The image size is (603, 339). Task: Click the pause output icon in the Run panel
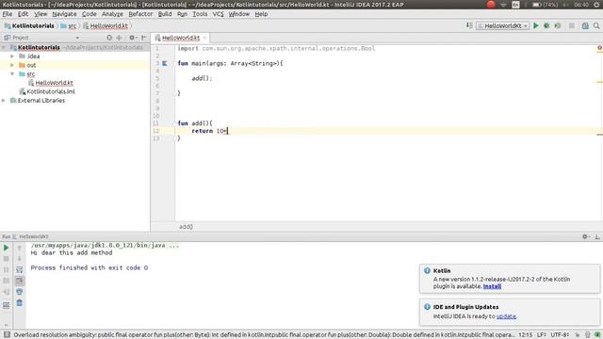pyautogui.click(x=7, y=270)
